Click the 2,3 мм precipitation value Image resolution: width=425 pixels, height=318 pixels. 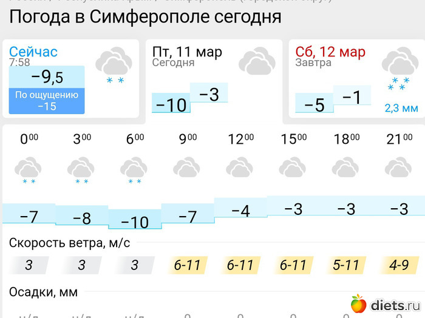(x=401, y=109)
